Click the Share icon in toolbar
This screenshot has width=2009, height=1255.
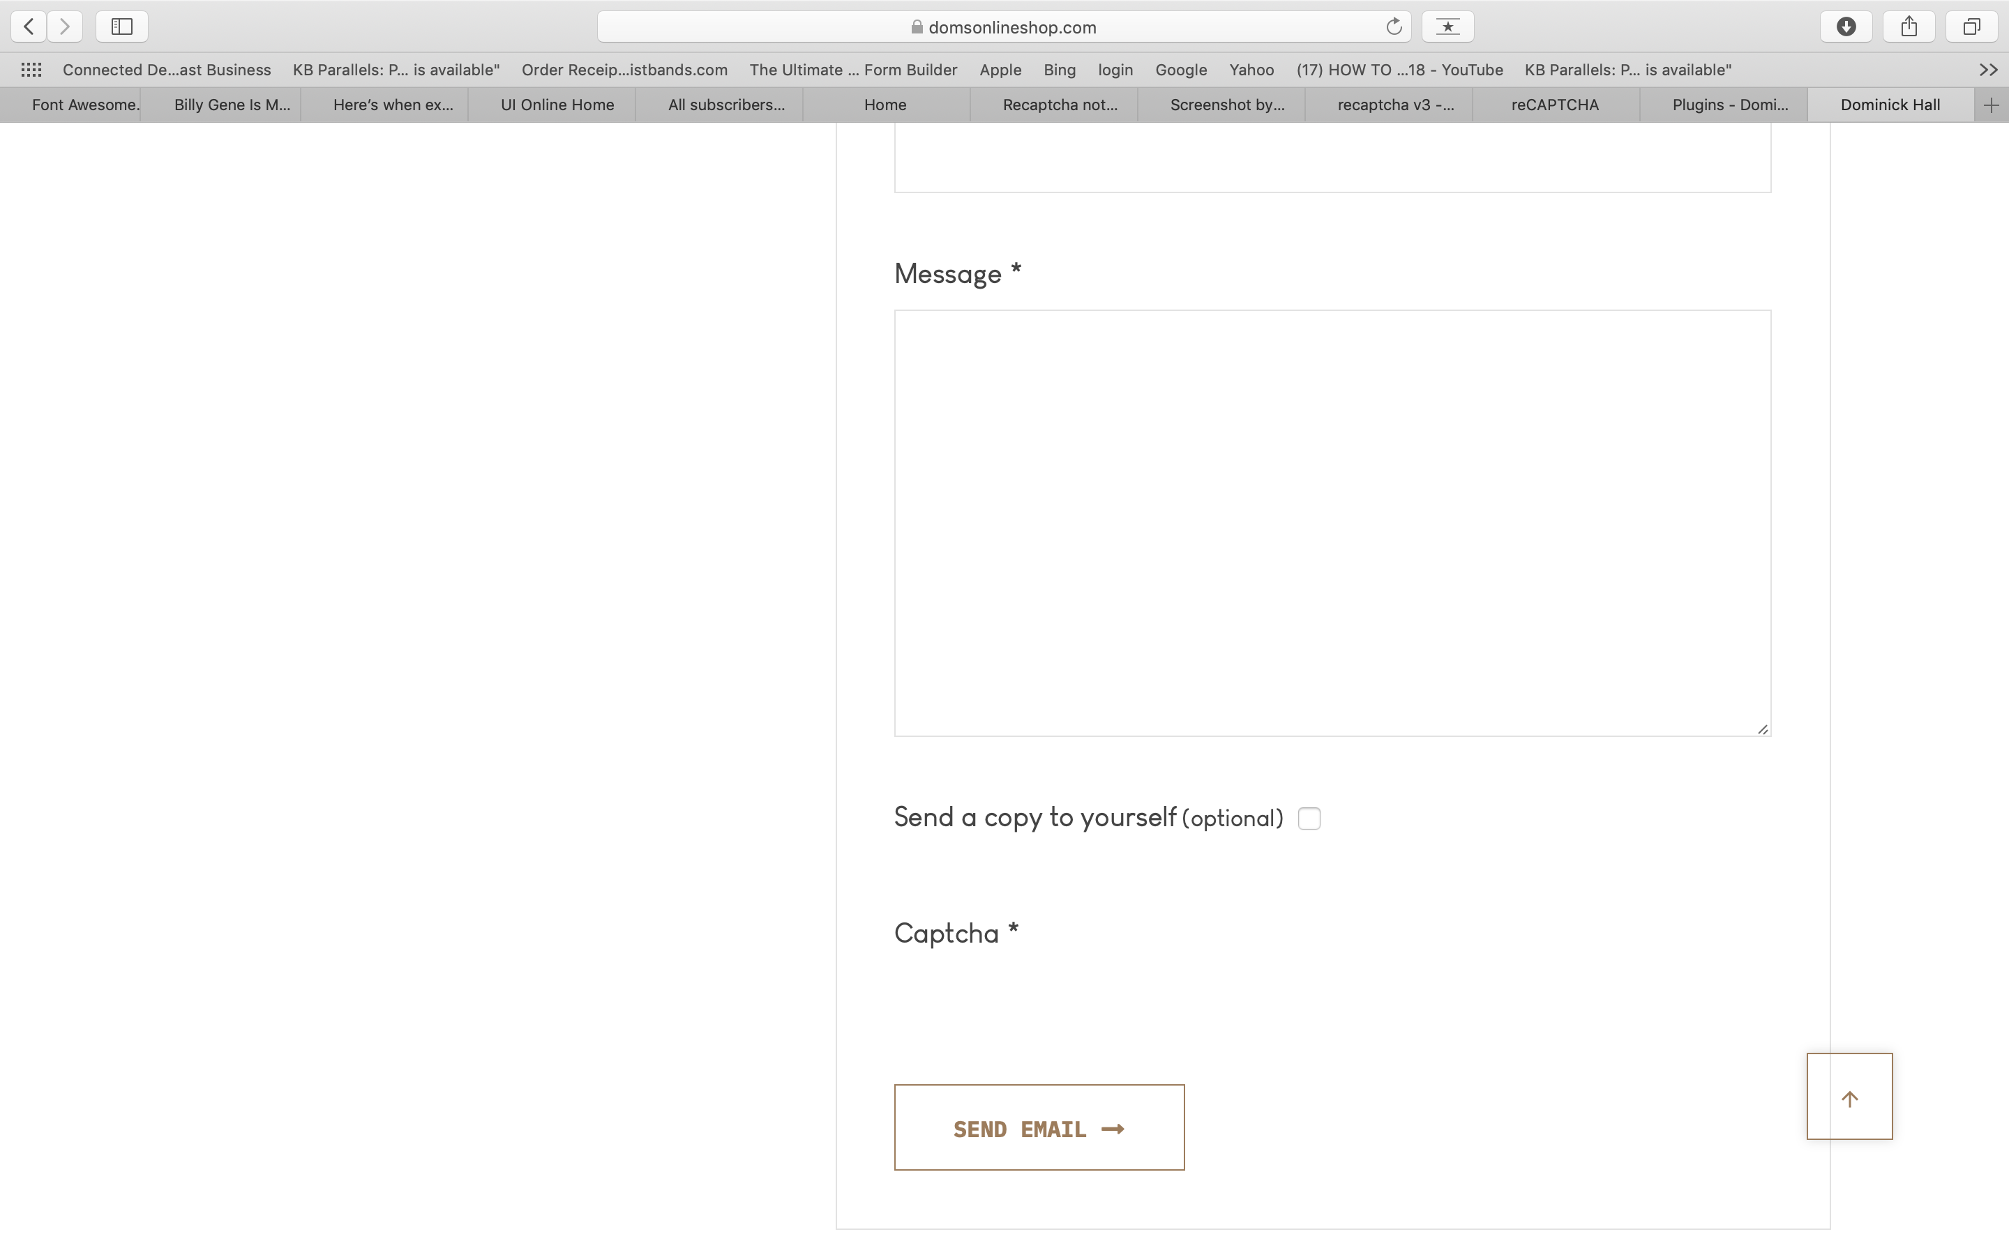pyautogui.click(x=1909, y=26)
